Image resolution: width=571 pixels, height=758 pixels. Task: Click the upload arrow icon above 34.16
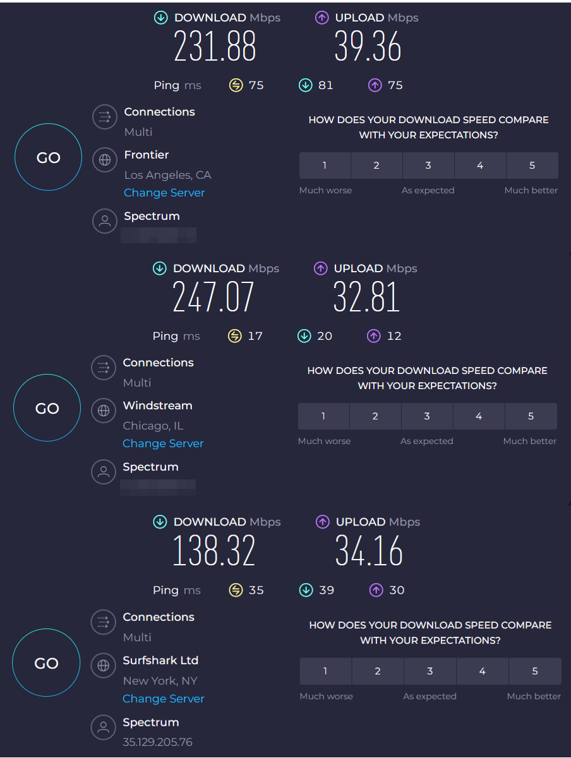point(323,522)
